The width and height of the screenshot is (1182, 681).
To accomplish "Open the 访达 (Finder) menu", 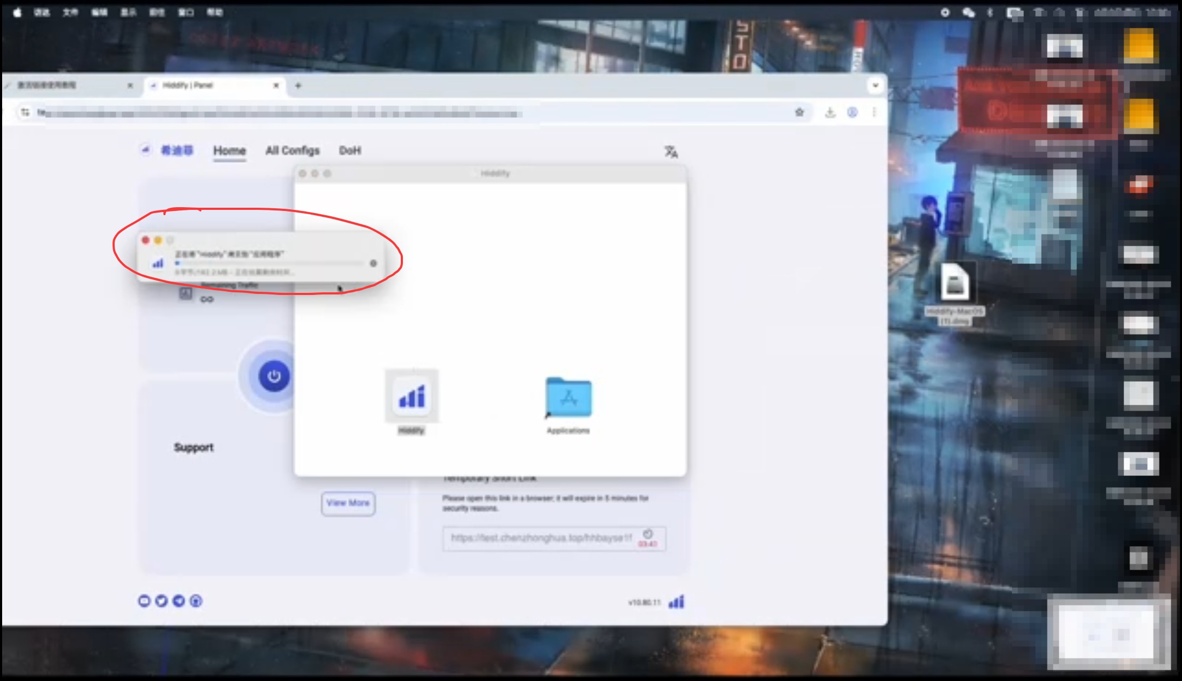I will (x=42, y=12).
